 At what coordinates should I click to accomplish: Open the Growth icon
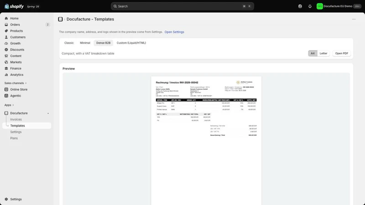[x=6, y=43]
